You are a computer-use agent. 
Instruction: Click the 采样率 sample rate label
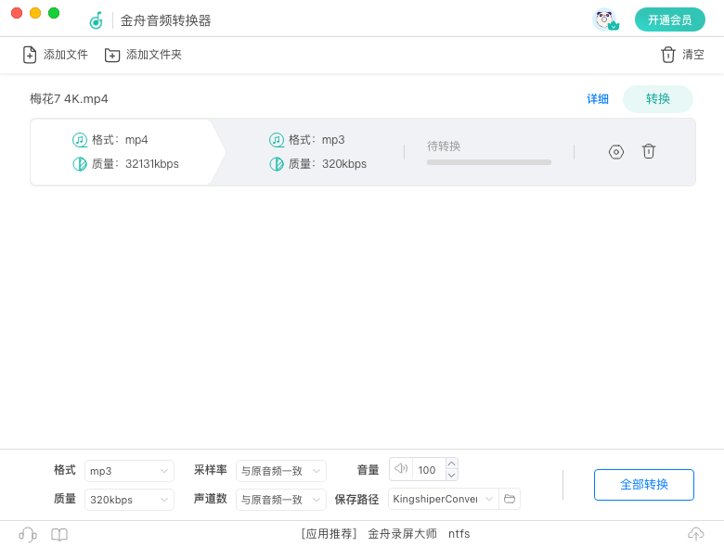211,469
